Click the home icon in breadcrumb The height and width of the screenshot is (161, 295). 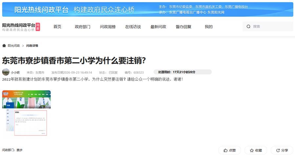click(4, 46)
